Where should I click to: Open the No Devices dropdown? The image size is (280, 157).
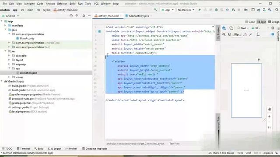pos(186,10)
